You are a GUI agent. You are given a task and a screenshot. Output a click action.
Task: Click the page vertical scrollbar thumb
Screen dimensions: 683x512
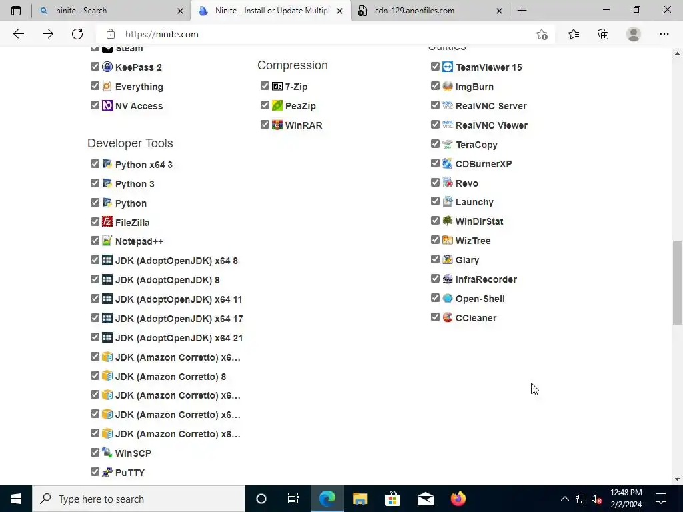pyautogui.click(x=677, y=282)
